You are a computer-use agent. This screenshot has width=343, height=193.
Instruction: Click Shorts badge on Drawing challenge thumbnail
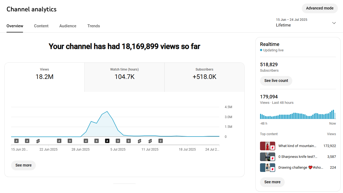tap(273, 169)
